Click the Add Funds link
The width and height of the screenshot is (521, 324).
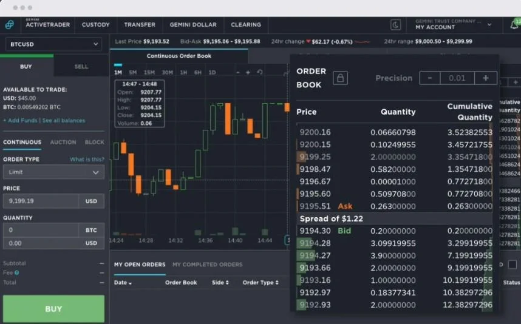pos(21,121)
